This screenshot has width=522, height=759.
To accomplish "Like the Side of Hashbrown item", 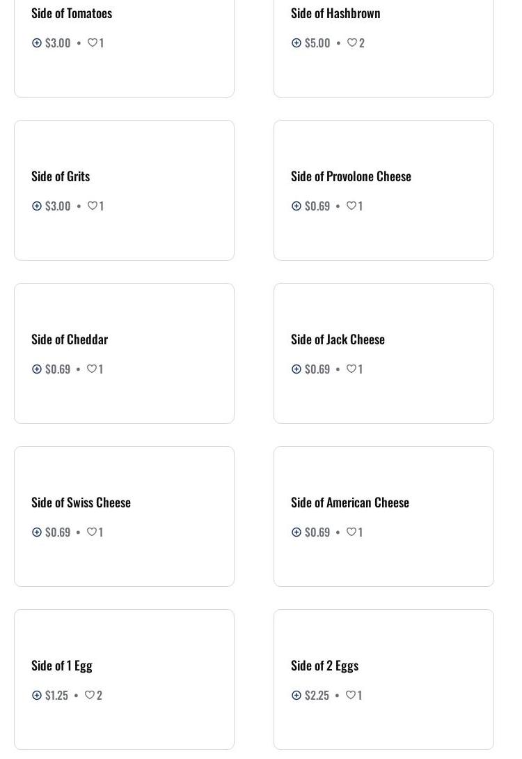I will pos(352,43).
